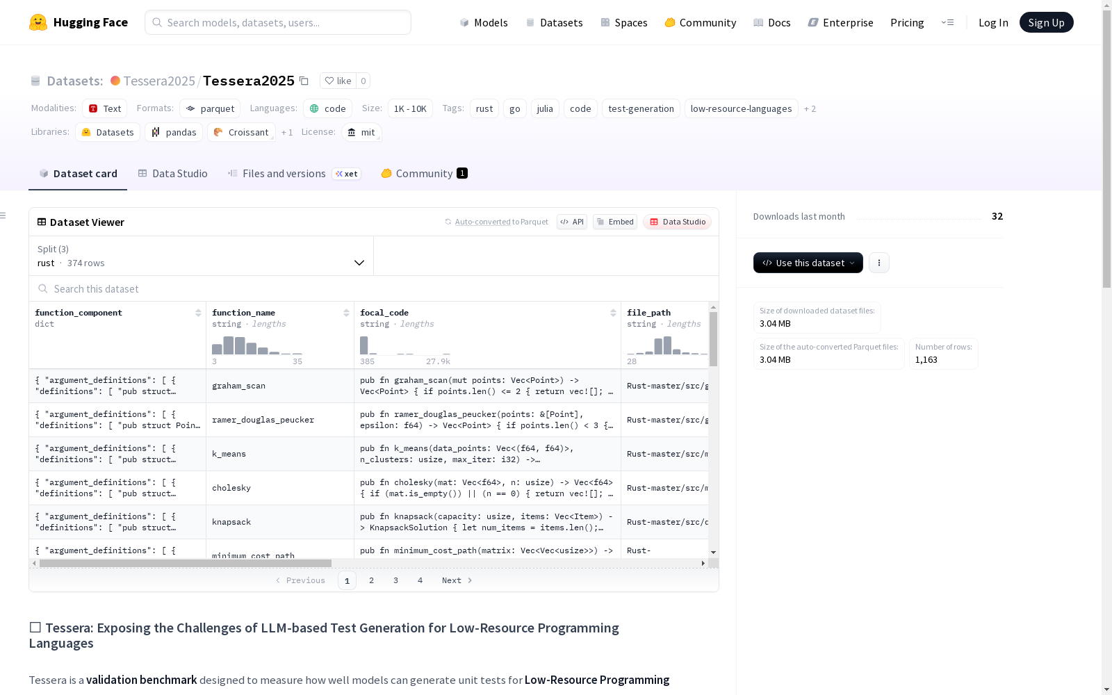Select the parquet format tag
This screenshot has height=695, width=1112.
point(210,108)
